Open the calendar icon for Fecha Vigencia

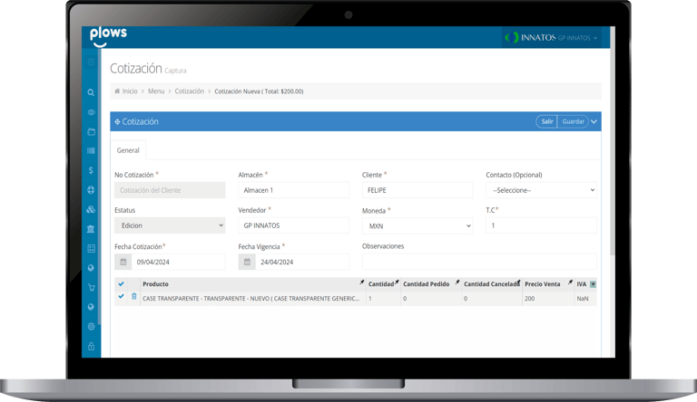click(x=247, y=262)
